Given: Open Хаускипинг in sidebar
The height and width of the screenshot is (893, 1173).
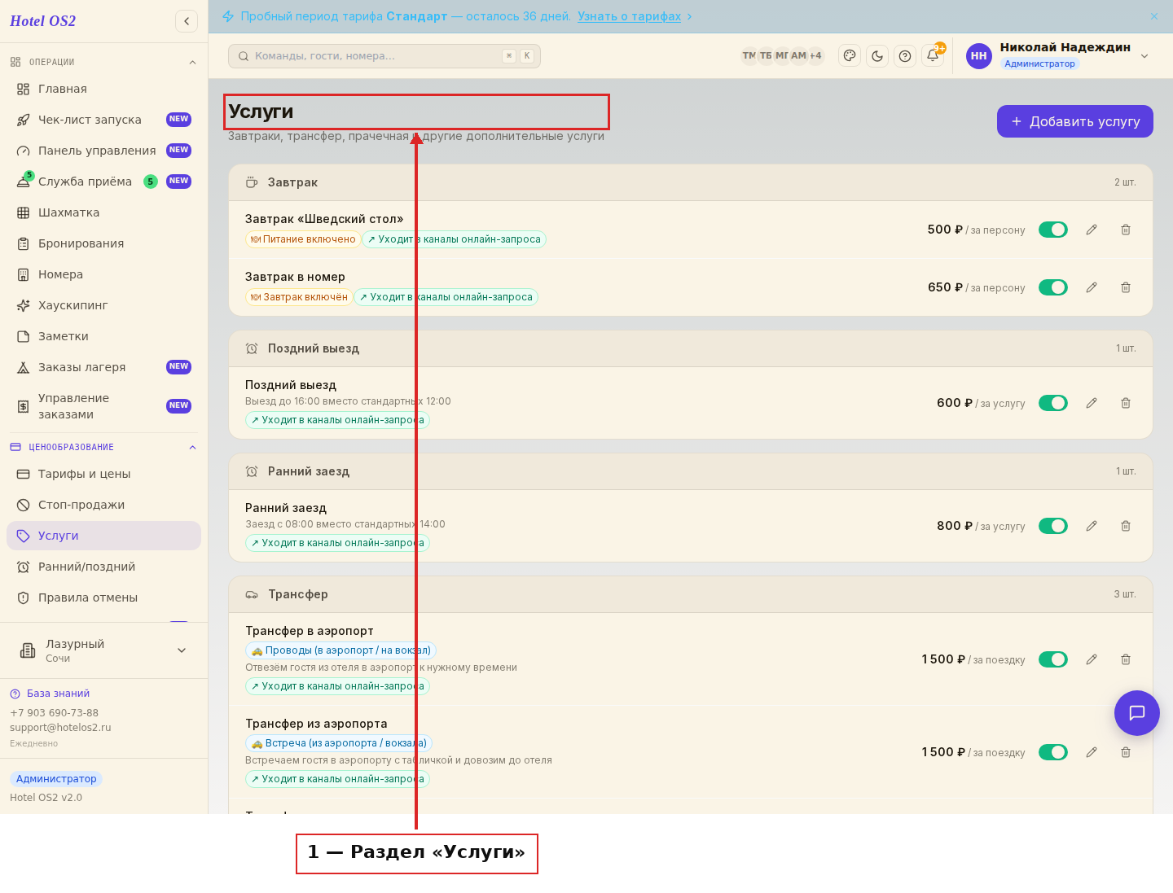Looking at the screenshot, I should pyautogui.click(x=103, y=305).
